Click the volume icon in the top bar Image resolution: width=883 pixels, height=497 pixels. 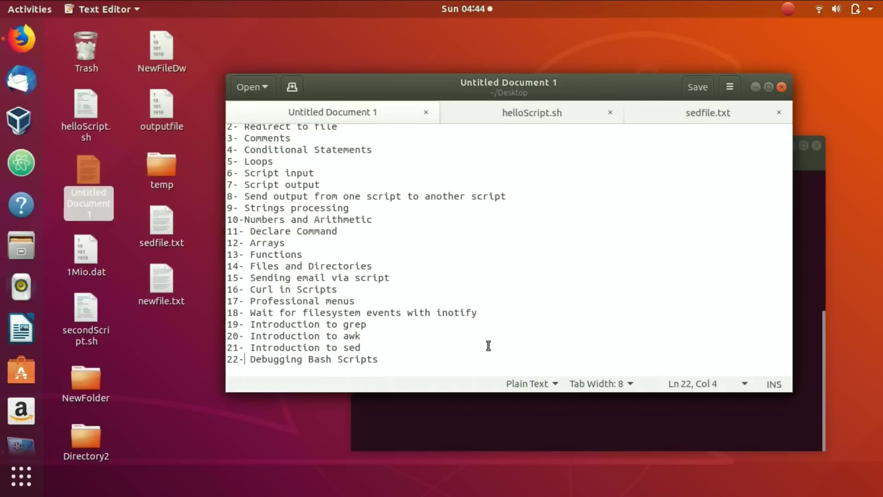(x=836, y=9)
